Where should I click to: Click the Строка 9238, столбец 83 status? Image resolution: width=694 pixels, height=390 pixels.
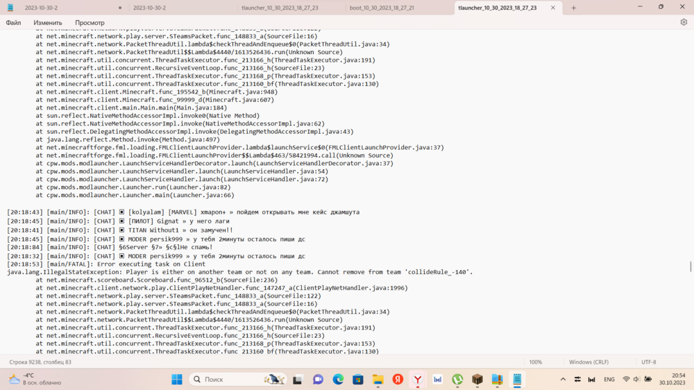40,362
